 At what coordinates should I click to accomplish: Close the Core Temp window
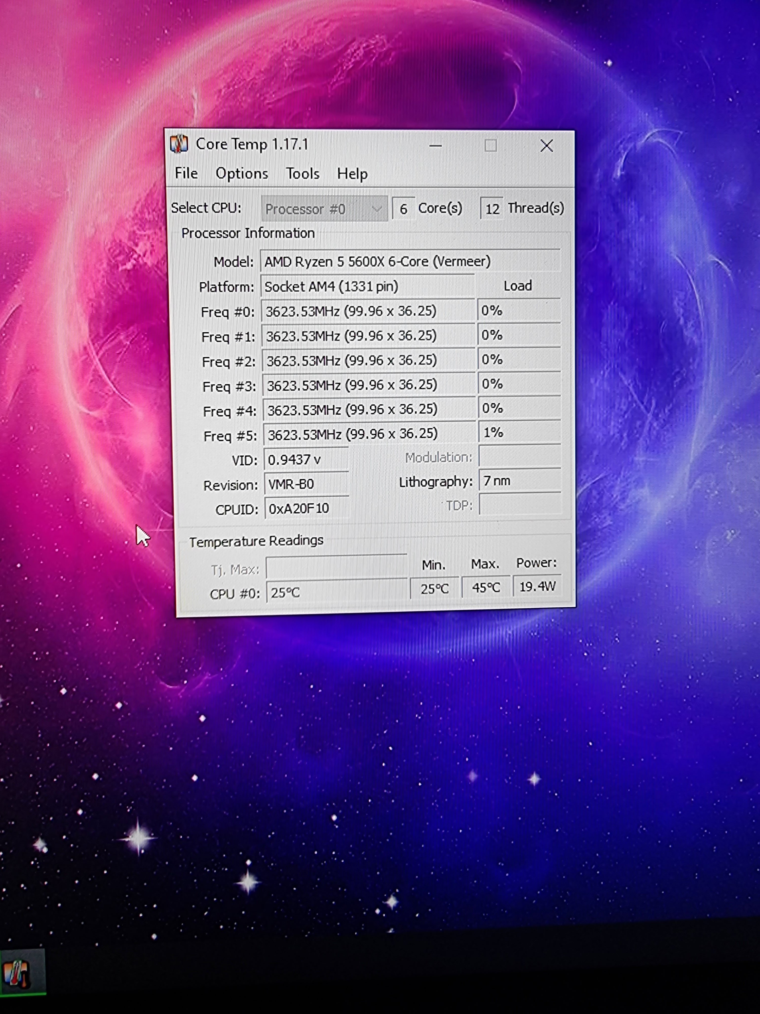point(546,146)
